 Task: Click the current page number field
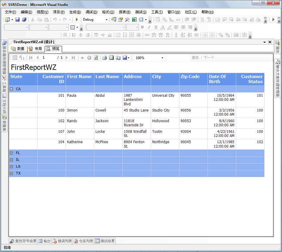coord(48,58)
